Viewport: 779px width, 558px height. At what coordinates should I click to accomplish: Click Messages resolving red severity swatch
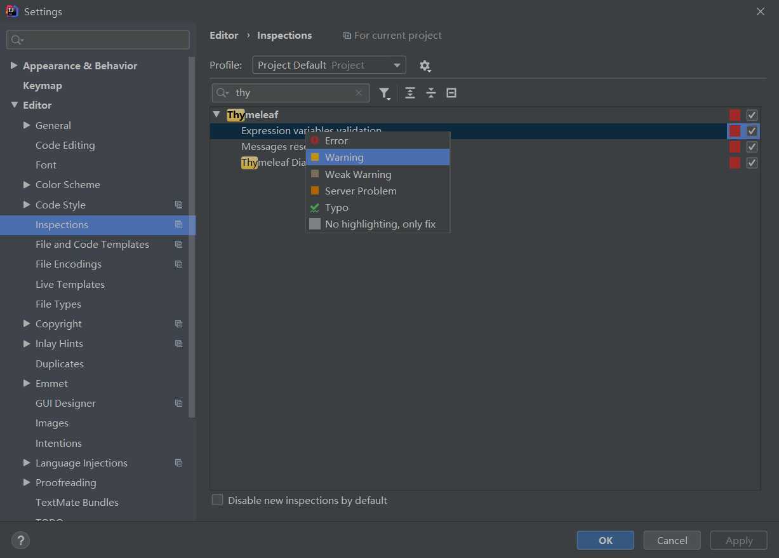tap(735, 147)
